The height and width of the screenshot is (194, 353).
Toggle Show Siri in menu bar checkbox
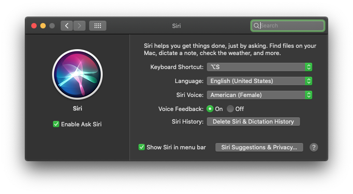pos(142,147)
